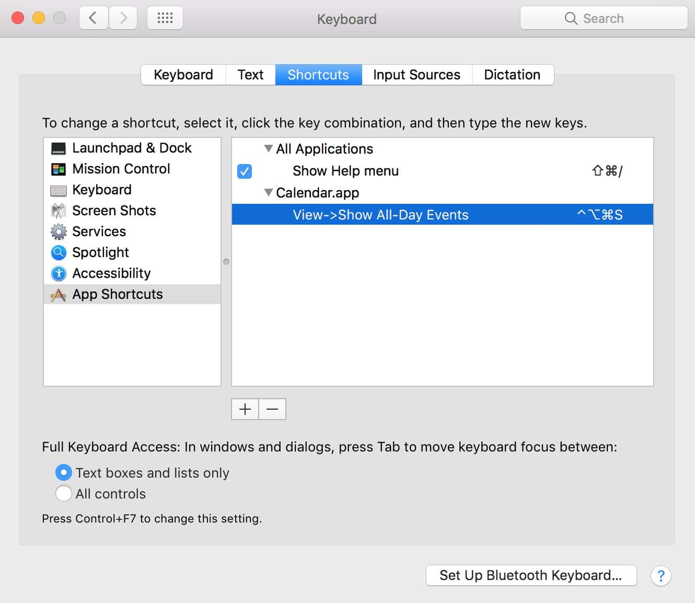Image resolution: width=695 pixels, height=603 pixels.
Task: Select Text boxes and lists only
Action: (x=64, y=473)
